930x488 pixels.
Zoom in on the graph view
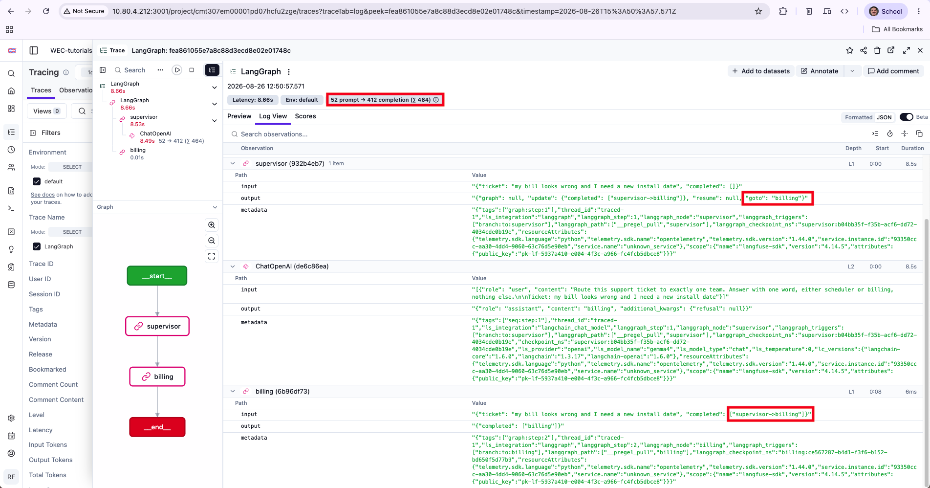point(212,225)
